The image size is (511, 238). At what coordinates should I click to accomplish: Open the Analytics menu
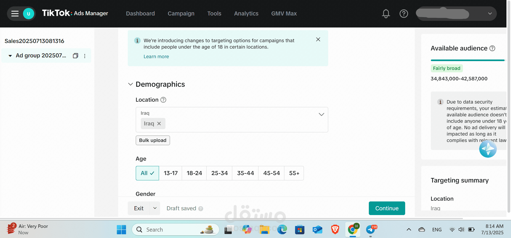[x=246, y=14]
